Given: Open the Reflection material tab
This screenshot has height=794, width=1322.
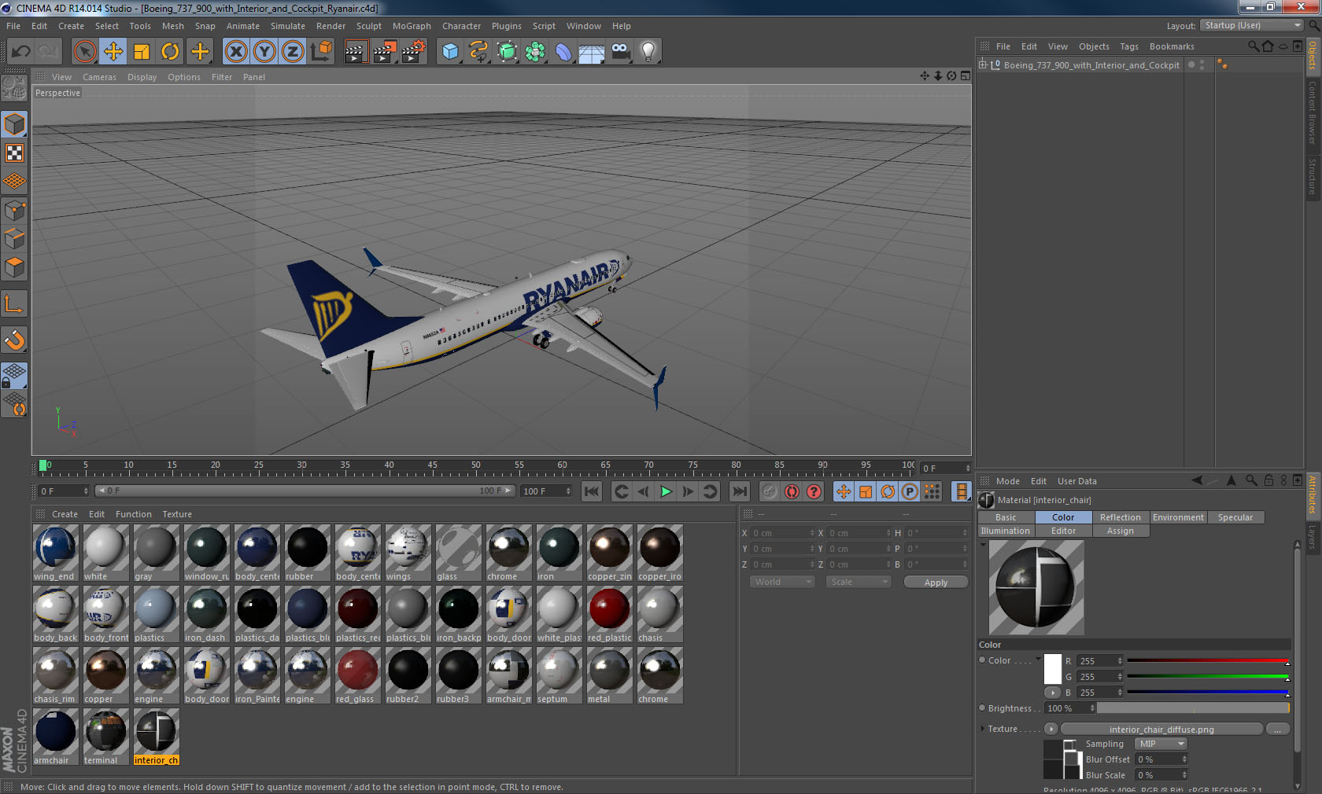Looking at the screenshot, I should click(1121, 517).
